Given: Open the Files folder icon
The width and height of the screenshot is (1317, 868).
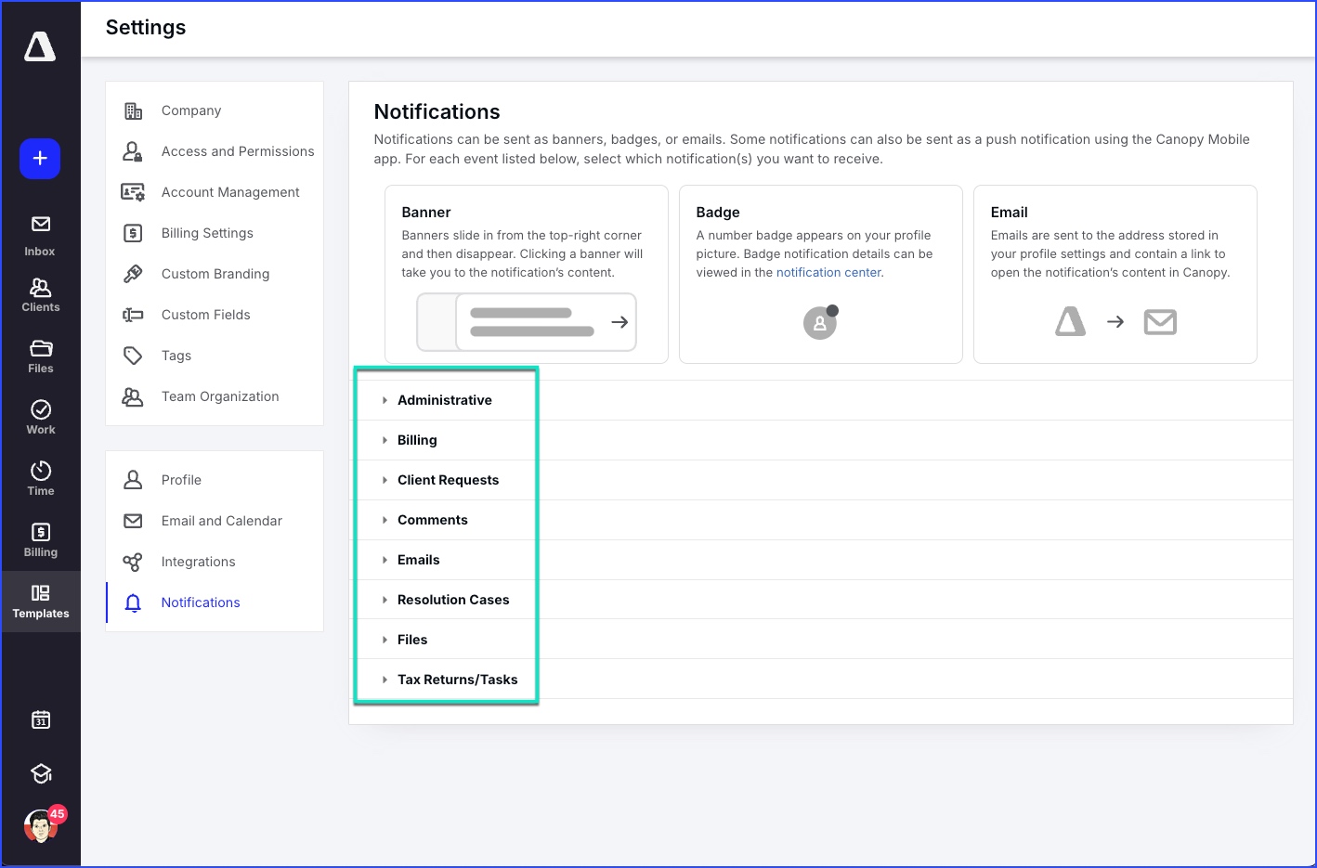Looking at the screenshot, I should coord(41,348).
